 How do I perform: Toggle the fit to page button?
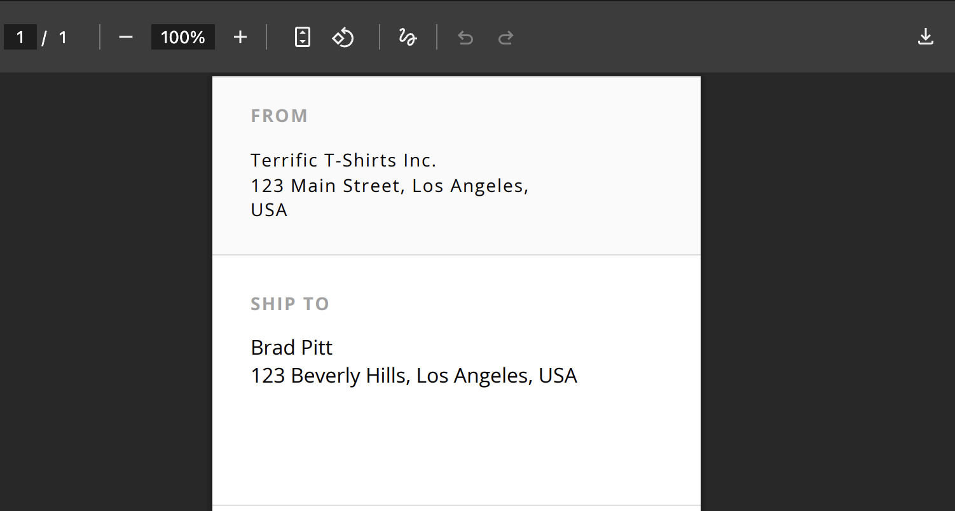coord(303,37)
